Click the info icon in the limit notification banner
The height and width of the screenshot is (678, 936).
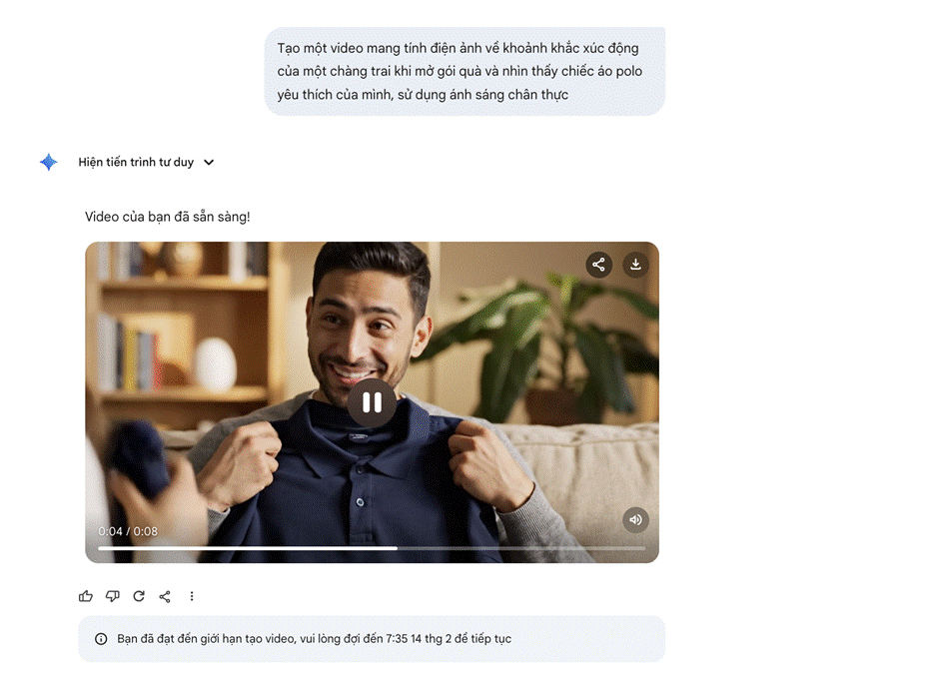(101, 639)
